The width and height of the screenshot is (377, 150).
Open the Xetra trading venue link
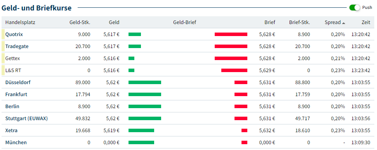point(11,130)
